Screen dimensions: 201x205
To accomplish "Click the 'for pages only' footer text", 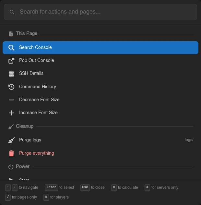I will coord(24,197).
